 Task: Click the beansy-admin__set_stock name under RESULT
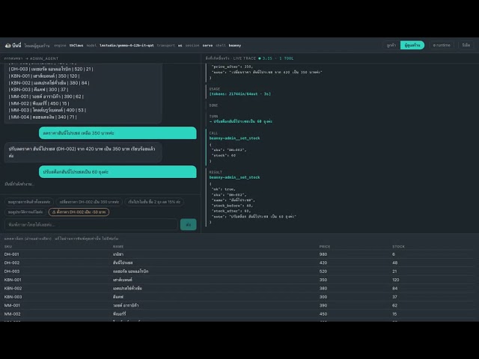click(x=234, y=177)
